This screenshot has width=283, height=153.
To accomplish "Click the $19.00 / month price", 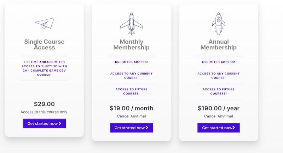I will pyautogui.click(x=131, y=108).
